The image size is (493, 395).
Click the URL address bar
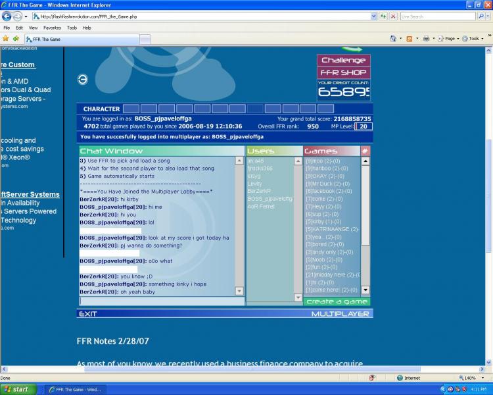pyautogui.click(x=201, y=16)
